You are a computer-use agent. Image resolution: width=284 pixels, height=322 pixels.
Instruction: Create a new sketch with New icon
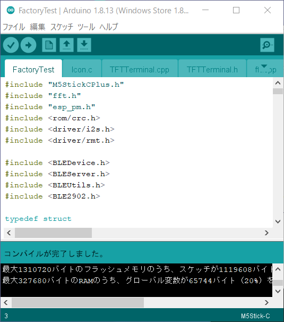click(49, 45)
